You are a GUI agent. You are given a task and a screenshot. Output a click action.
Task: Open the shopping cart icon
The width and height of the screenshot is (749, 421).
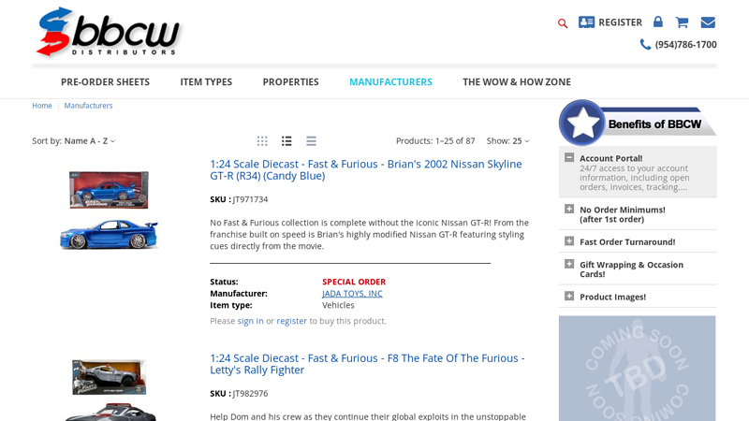click(x=682, y=22)
